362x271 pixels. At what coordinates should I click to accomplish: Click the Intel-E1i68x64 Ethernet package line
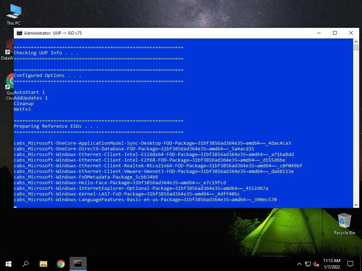154,155
